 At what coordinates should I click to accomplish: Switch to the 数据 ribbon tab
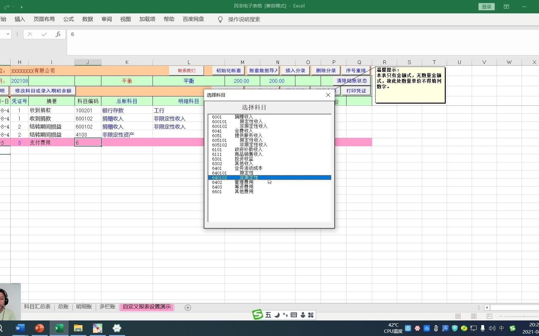[x=88, y=19]
